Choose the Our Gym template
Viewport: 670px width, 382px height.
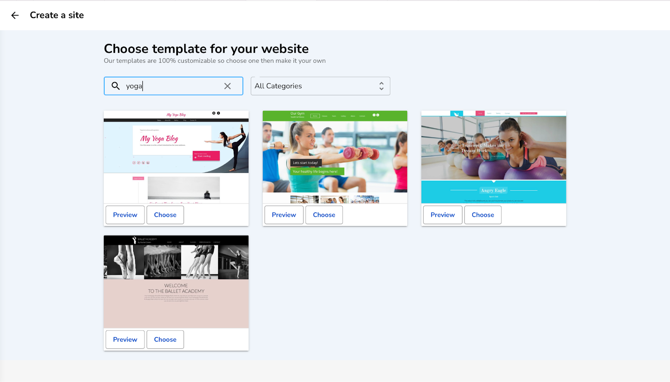coord(324,215)
